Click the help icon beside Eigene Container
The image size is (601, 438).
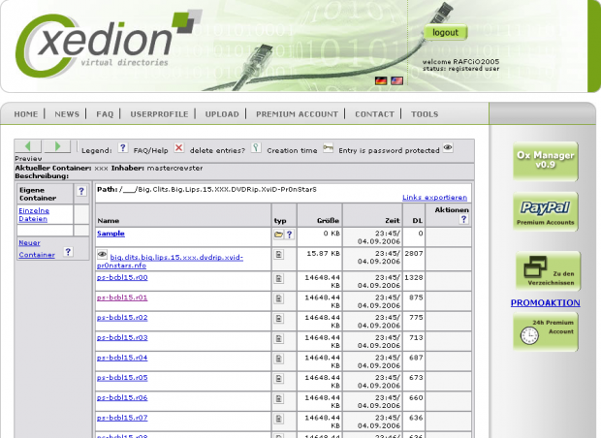tap(81, 192)
